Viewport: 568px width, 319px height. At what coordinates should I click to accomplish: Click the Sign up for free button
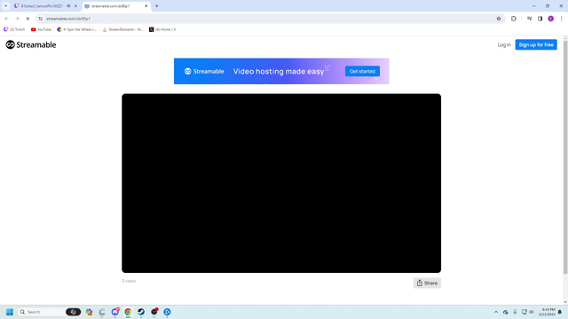click(536, 45)
